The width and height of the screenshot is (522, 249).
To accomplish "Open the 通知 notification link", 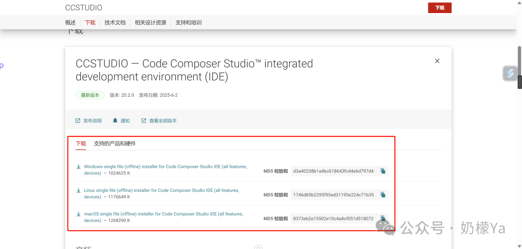I will [125, 121].
